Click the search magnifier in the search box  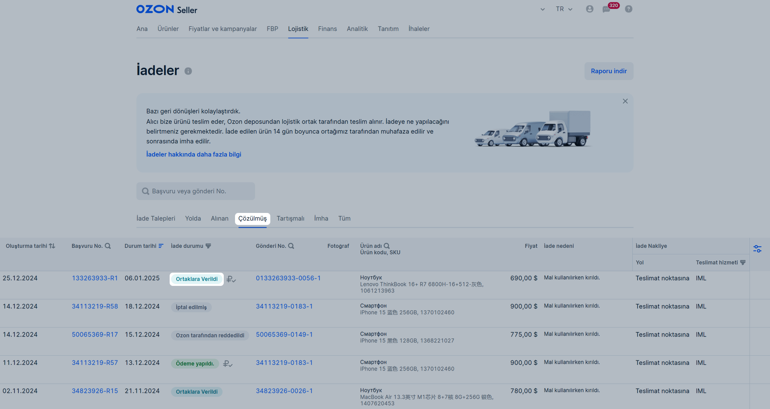pos(146,191)
